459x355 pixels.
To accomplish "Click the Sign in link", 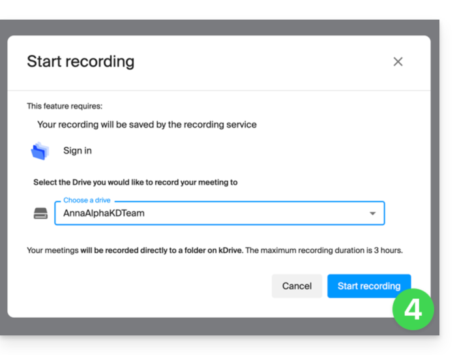I will pyautogui.click(x=77, y=151).
